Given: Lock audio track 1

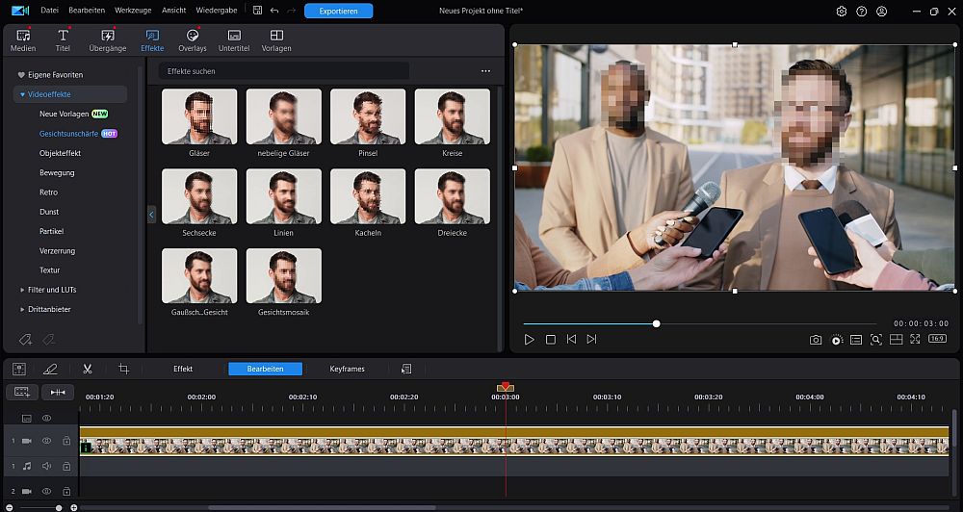Looking at the screenshot, I should (66, 466).
